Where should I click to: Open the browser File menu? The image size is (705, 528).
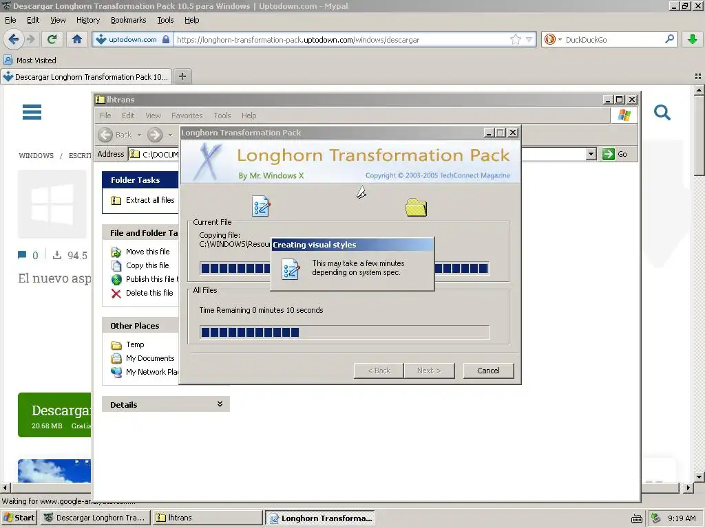coord(10,20)
